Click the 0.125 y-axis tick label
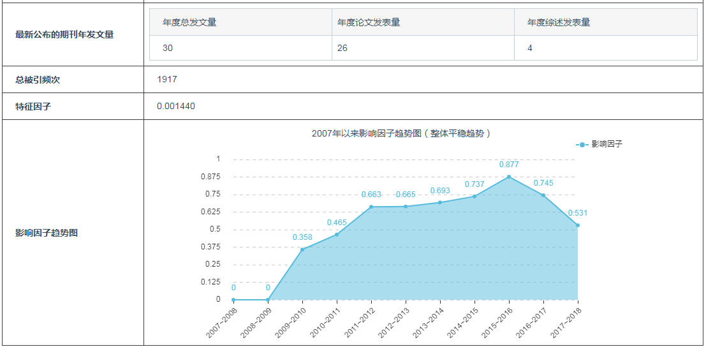The height and width of the screenshot is (347, 706). click(210, 282)
